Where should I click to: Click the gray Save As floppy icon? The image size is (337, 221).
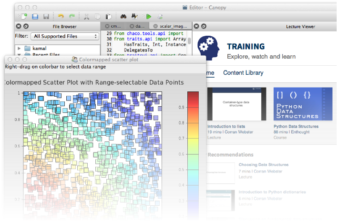coord(46,17)
